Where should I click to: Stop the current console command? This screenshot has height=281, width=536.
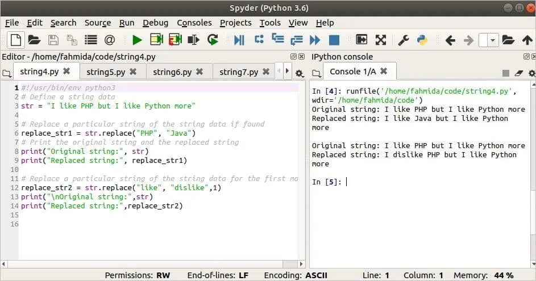click(506, 73)
